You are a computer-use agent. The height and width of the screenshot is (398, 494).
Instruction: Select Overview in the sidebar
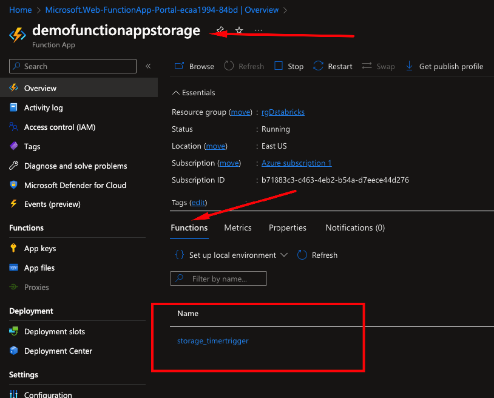point(79,88)
